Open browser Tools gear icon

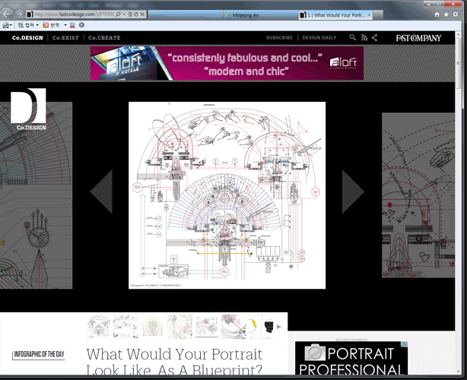click(456, 14)
